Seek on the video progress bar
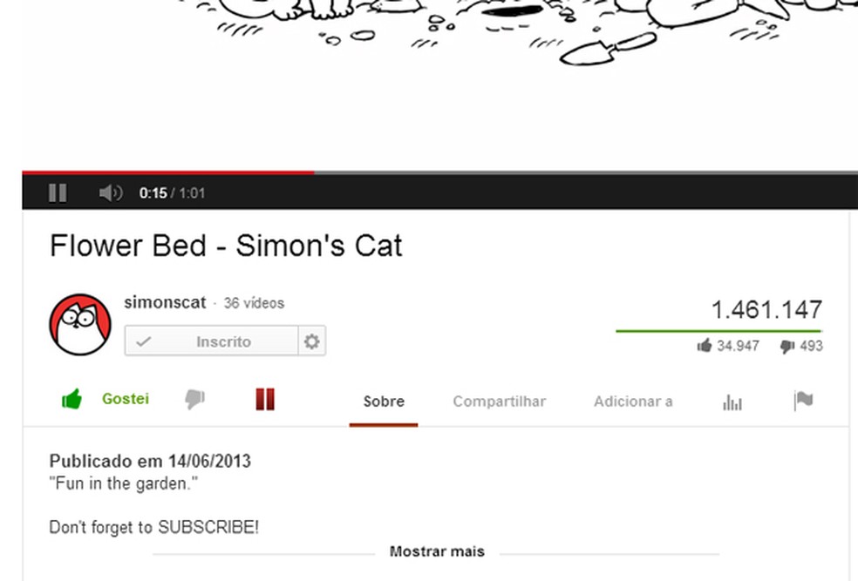 440,172
